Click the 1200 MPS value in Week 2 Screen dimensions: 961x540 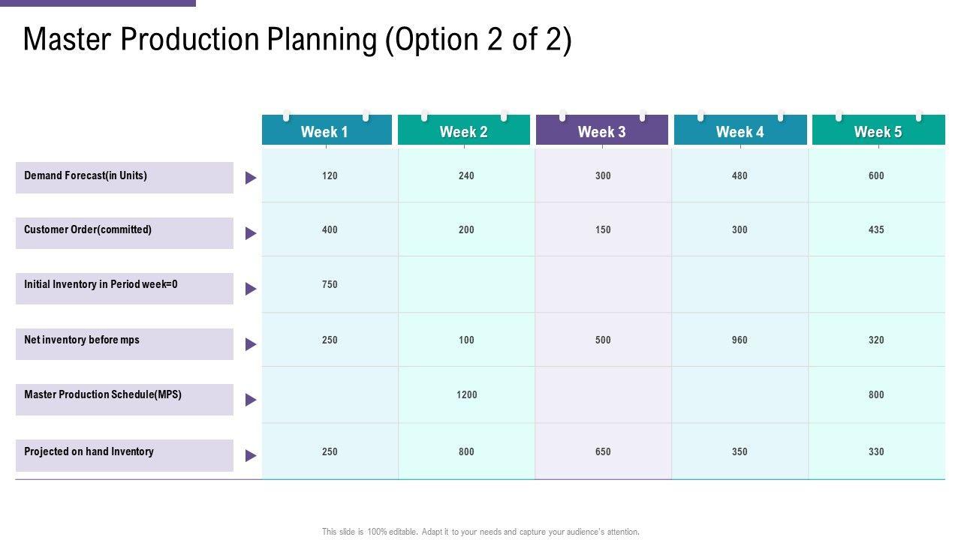tap(466, 394)
